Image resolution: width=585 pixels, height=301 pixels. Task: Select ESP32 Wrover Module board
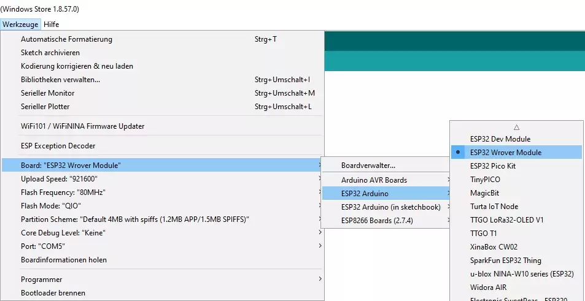(516, 153)
